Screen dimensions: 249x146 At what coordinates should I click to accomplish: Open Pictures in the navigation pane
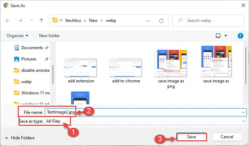(29, 59)
